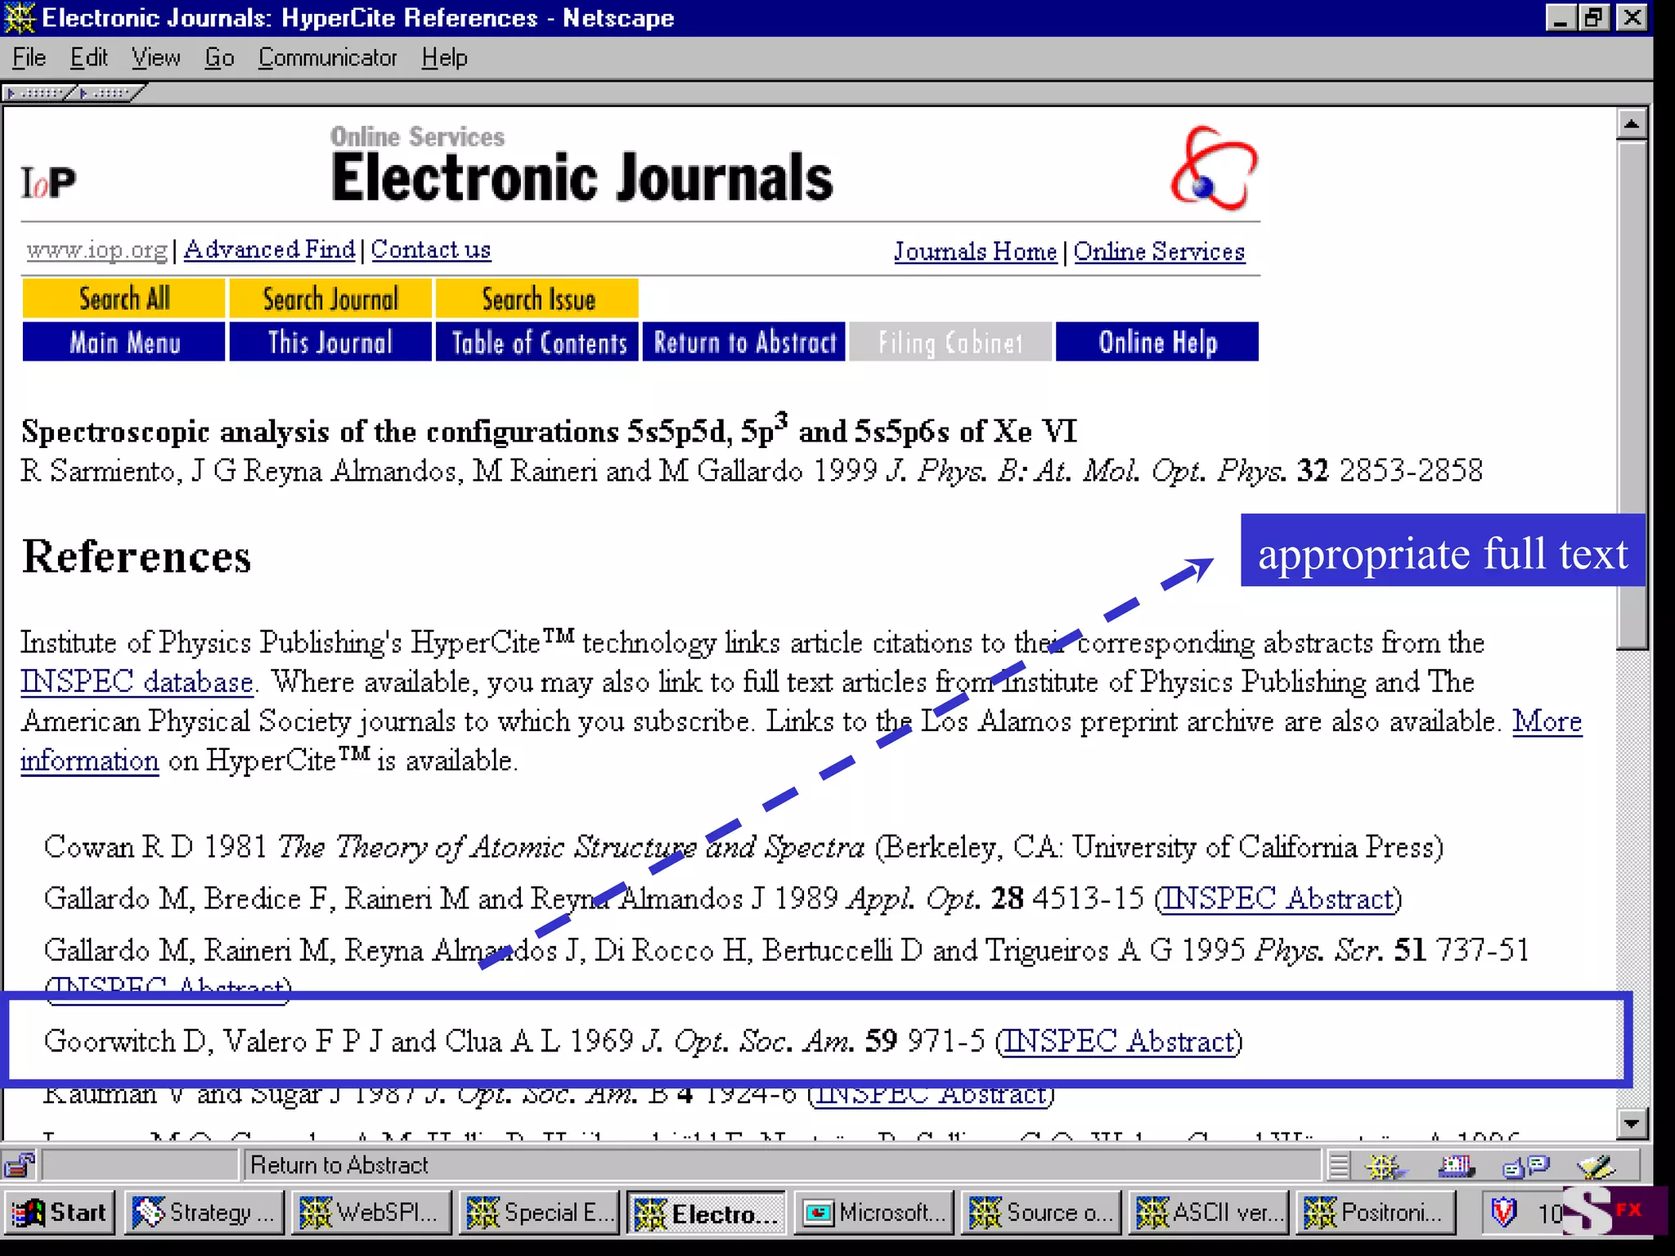Click the Windows Start button
The width and height of the screenshot is (1675, 1256).
point(61,1212)
